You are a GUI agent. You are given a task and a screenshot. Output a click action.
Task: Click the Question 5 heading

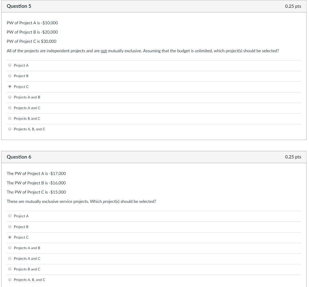[x=19, y=6]
